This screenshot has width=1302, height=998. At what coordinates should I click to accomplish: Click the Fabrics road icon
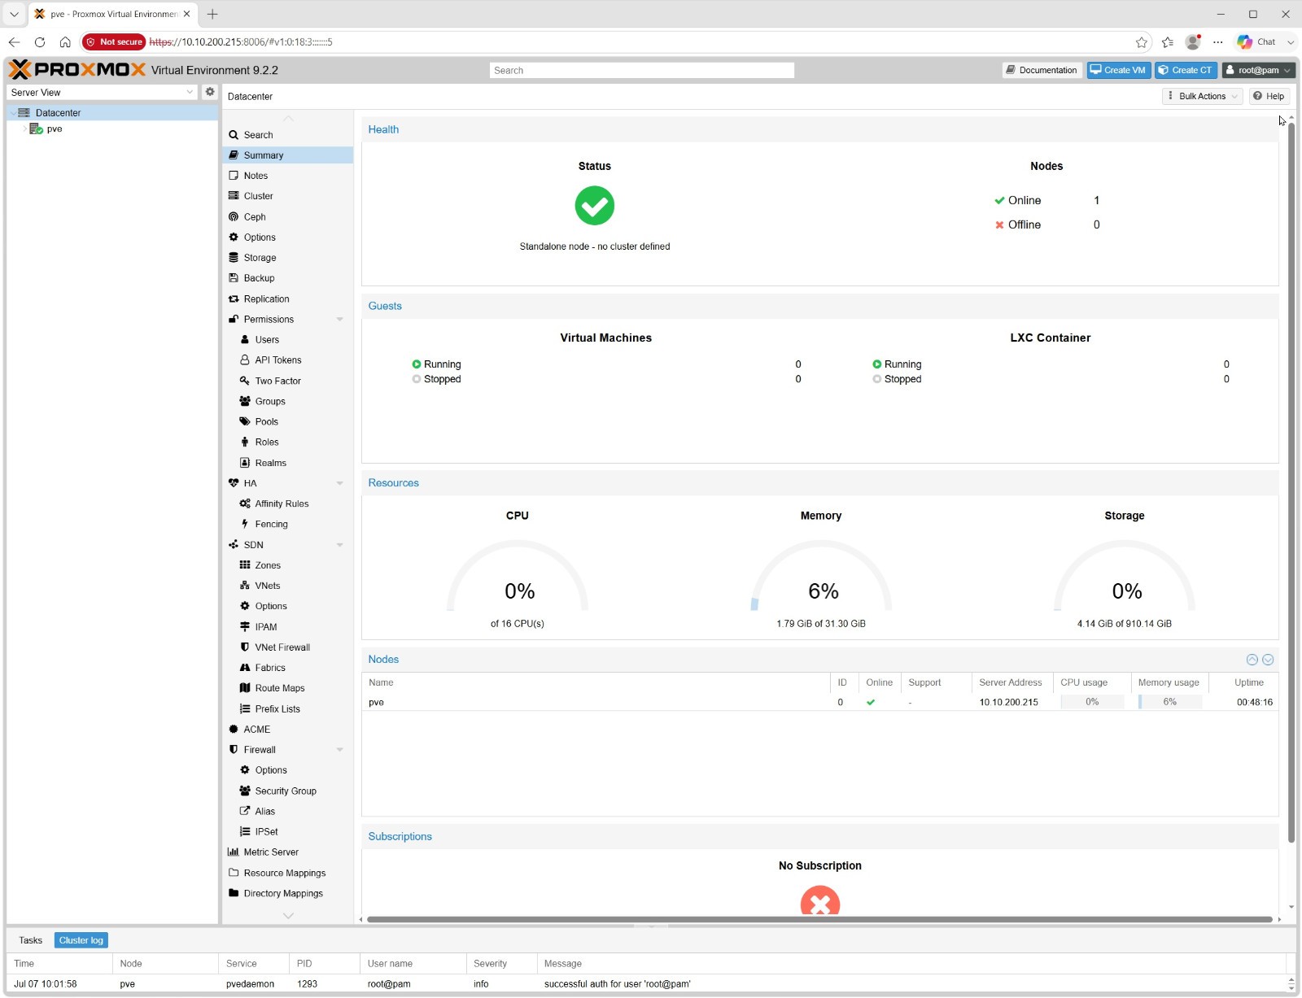click(245, 668)
